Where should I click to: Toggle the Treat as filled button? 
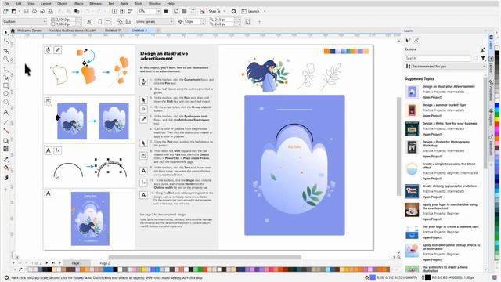pos(248,22)
